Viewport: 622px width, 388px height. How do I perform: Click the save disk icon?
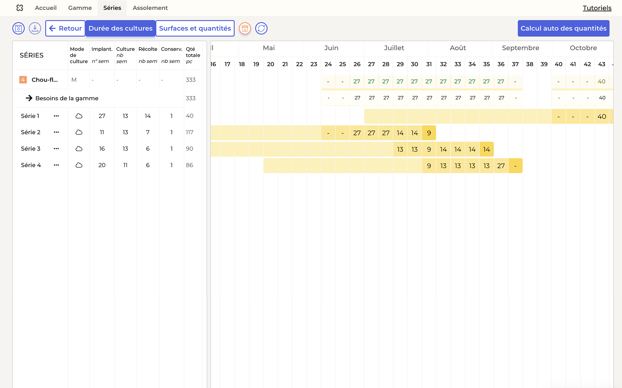tap(18, 28)
